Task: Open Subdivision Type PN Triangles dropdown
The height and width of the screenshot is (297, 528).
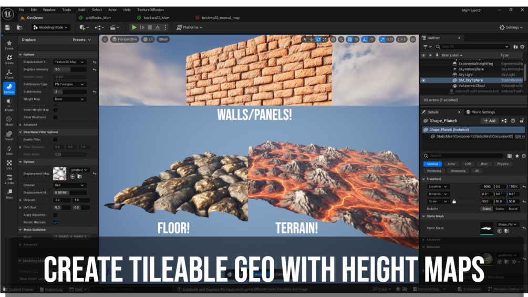Action: (x=69, y=84)
